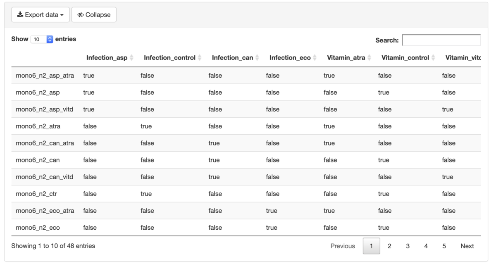Sort by Infection_asp column arrows
The width and height of the screenshot is (496, 264).
click(131, 58)
